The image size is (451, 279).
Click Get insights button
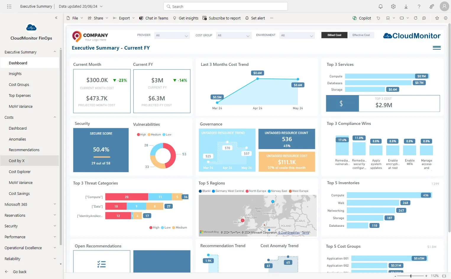pos(186,18)
